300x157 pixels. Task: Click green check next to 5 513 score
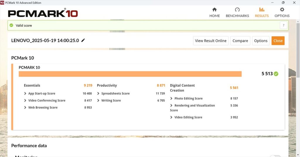click(x=276, y=74)
